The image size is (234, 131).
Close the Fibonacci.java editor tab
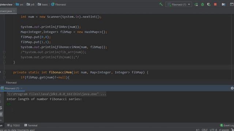[x=14, y=11]
